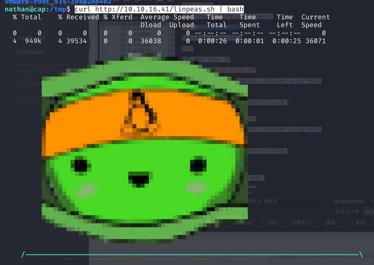The image size is (374, 265).
Task: Click the nathan@cap:/tmp$ terminal prompt
Action: coord(38,9)
